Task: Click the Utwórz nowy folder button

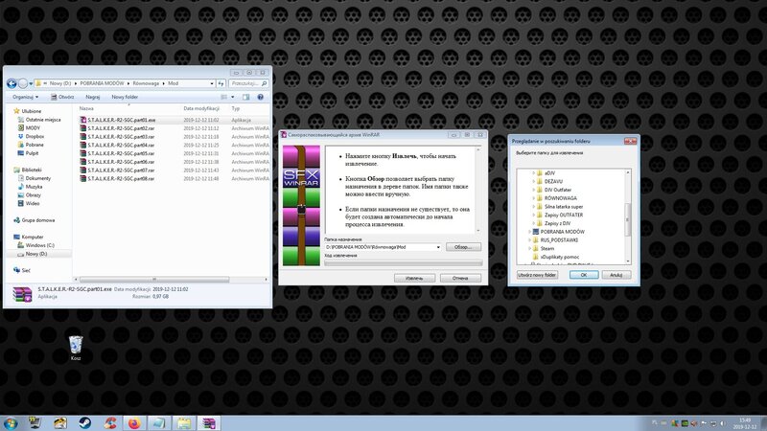Action: [x=539, y=275]
